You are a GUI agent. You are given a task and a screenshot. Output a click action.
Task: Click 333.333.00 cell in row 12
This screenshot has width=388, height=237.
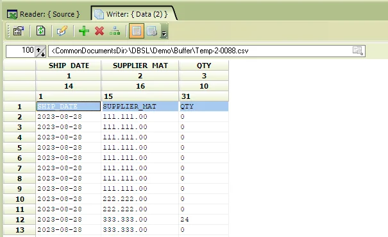[x=140, y=220]
